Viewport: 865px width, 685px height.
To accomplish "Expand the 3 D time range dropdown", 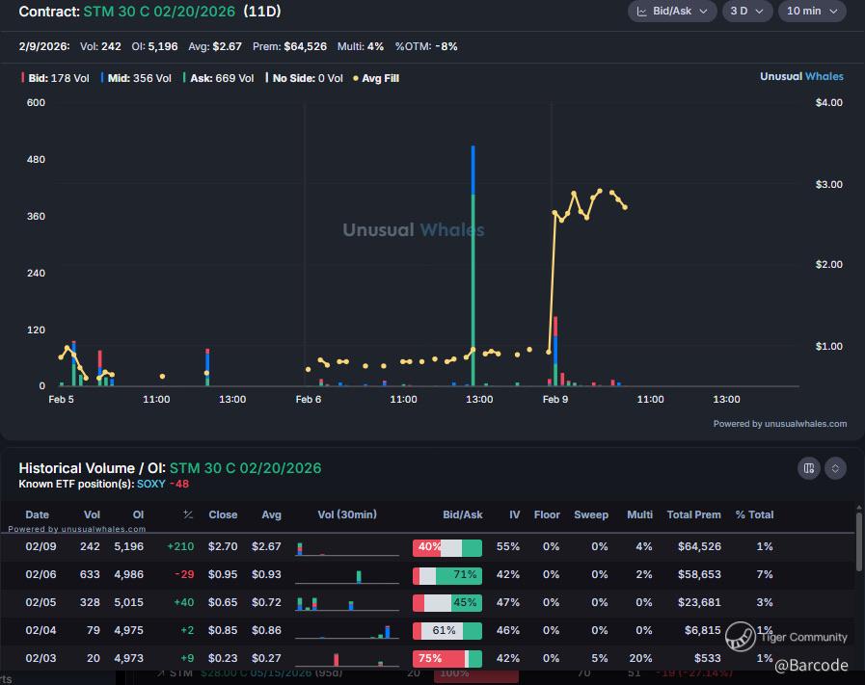I will coord(748,12).
